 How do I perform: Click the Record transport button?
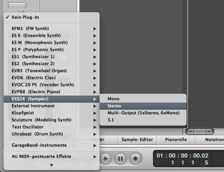coord(135,159)
